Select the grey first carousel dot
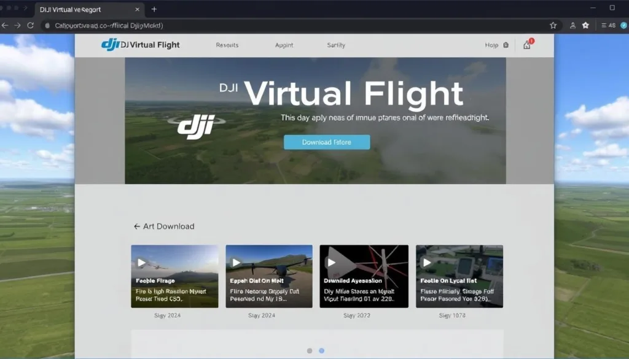Image resolution: width=629 pixels, height=359 pixels. tap(310, 350)
